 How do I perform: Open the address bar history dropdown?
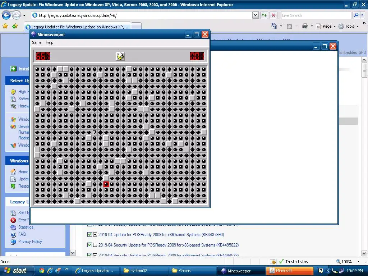(x=256, y=15)
